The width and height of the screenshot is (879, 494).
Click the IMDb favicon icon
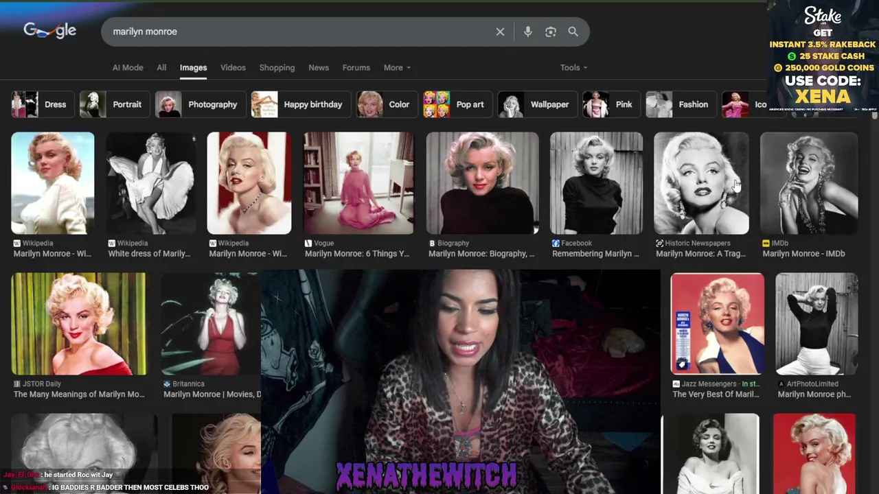pos(766,243)
